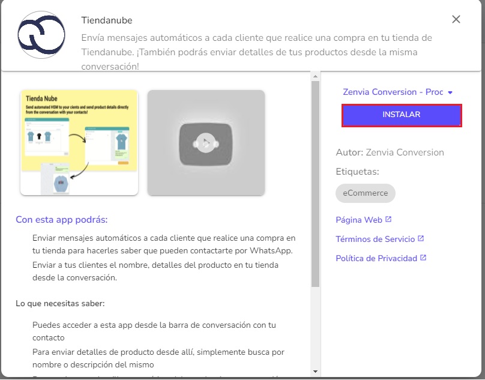This screenshot has width=485, height=380.
Task: Click the scrollbar up arrow
Action: tap(315, 76)
